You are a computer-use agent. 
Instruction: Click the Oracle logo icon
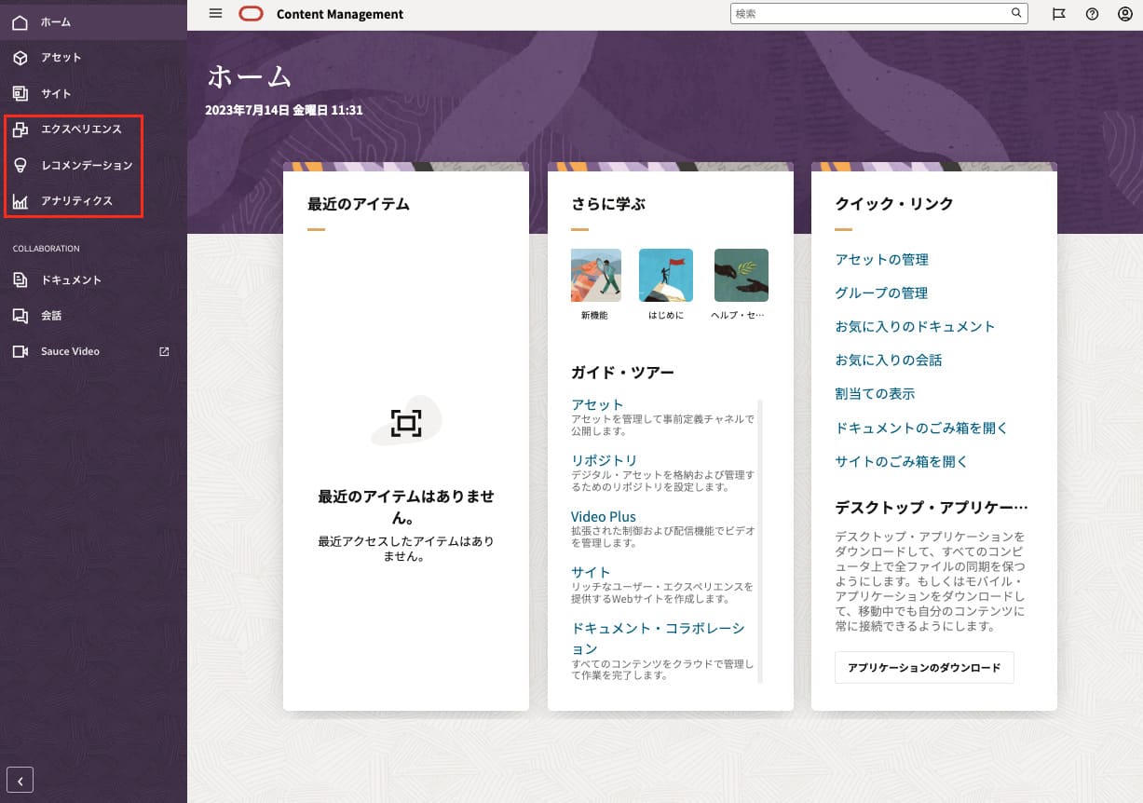251,14
